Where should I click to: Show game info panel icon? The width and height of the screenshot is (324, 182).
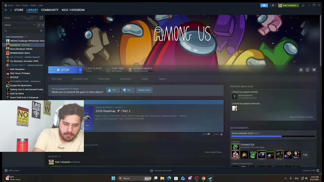click(307, 70)
